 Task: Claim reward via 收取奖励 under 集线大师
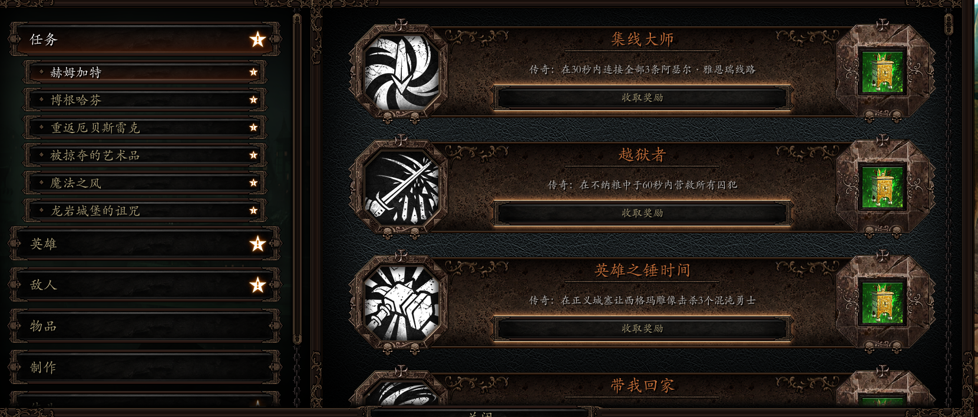click(x=642, y=98)
